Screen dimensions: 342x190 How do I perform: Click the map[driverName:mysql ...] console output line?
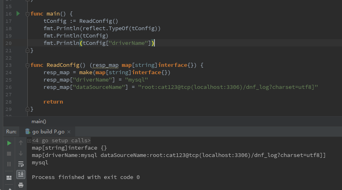179,155
